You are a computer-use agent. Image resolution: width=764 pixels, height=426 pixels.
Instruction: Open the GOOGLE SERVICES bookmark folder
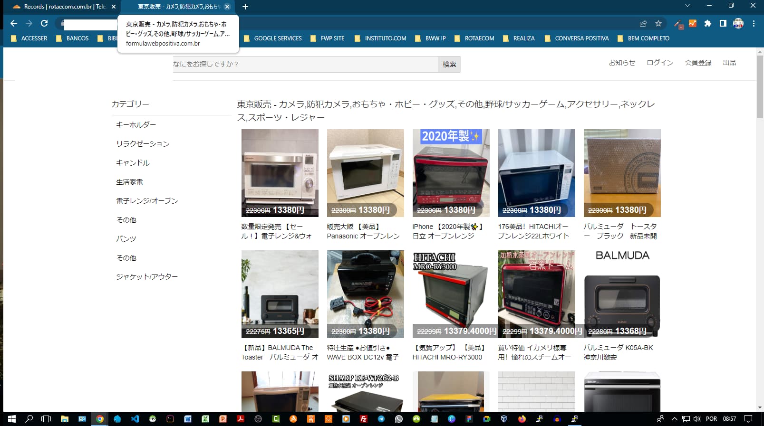click(x=273, y=38)
